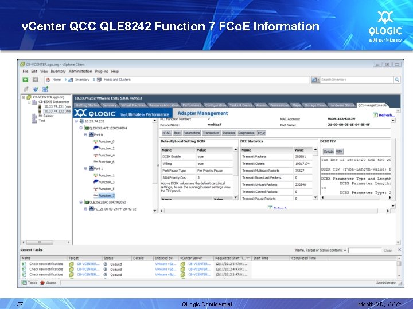
Task: Click the Refresh link at top right
Action: 387,115
